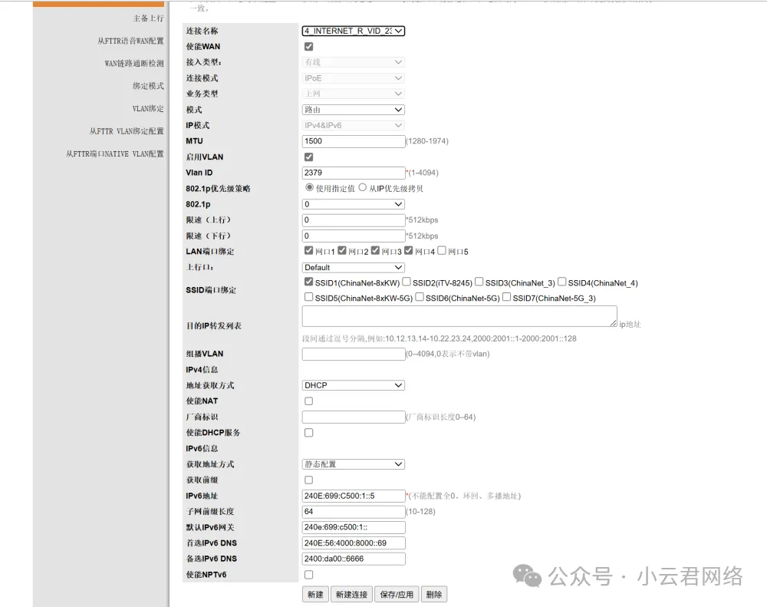Click the MTU input field
The width and height of the screenshot is (767, 607).
coord(353,141)
